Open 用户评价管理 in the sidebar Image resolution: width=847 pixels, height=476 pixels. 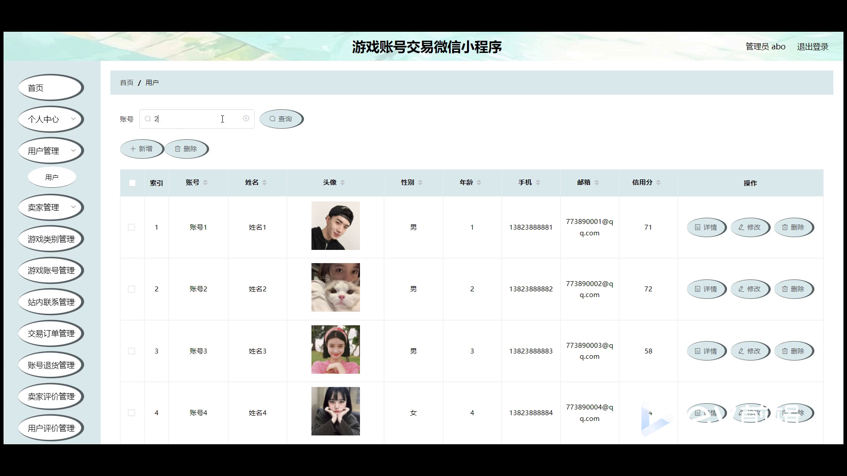point(51,428)
